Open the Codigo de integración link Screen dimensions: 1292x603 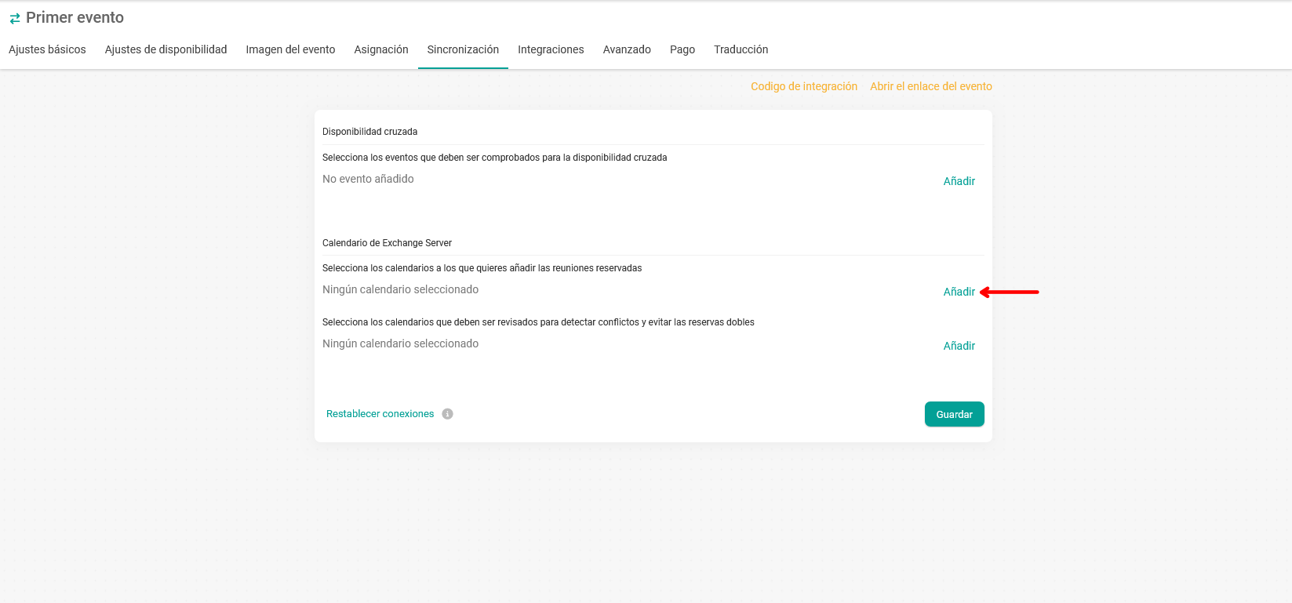(x=804, y=86)
